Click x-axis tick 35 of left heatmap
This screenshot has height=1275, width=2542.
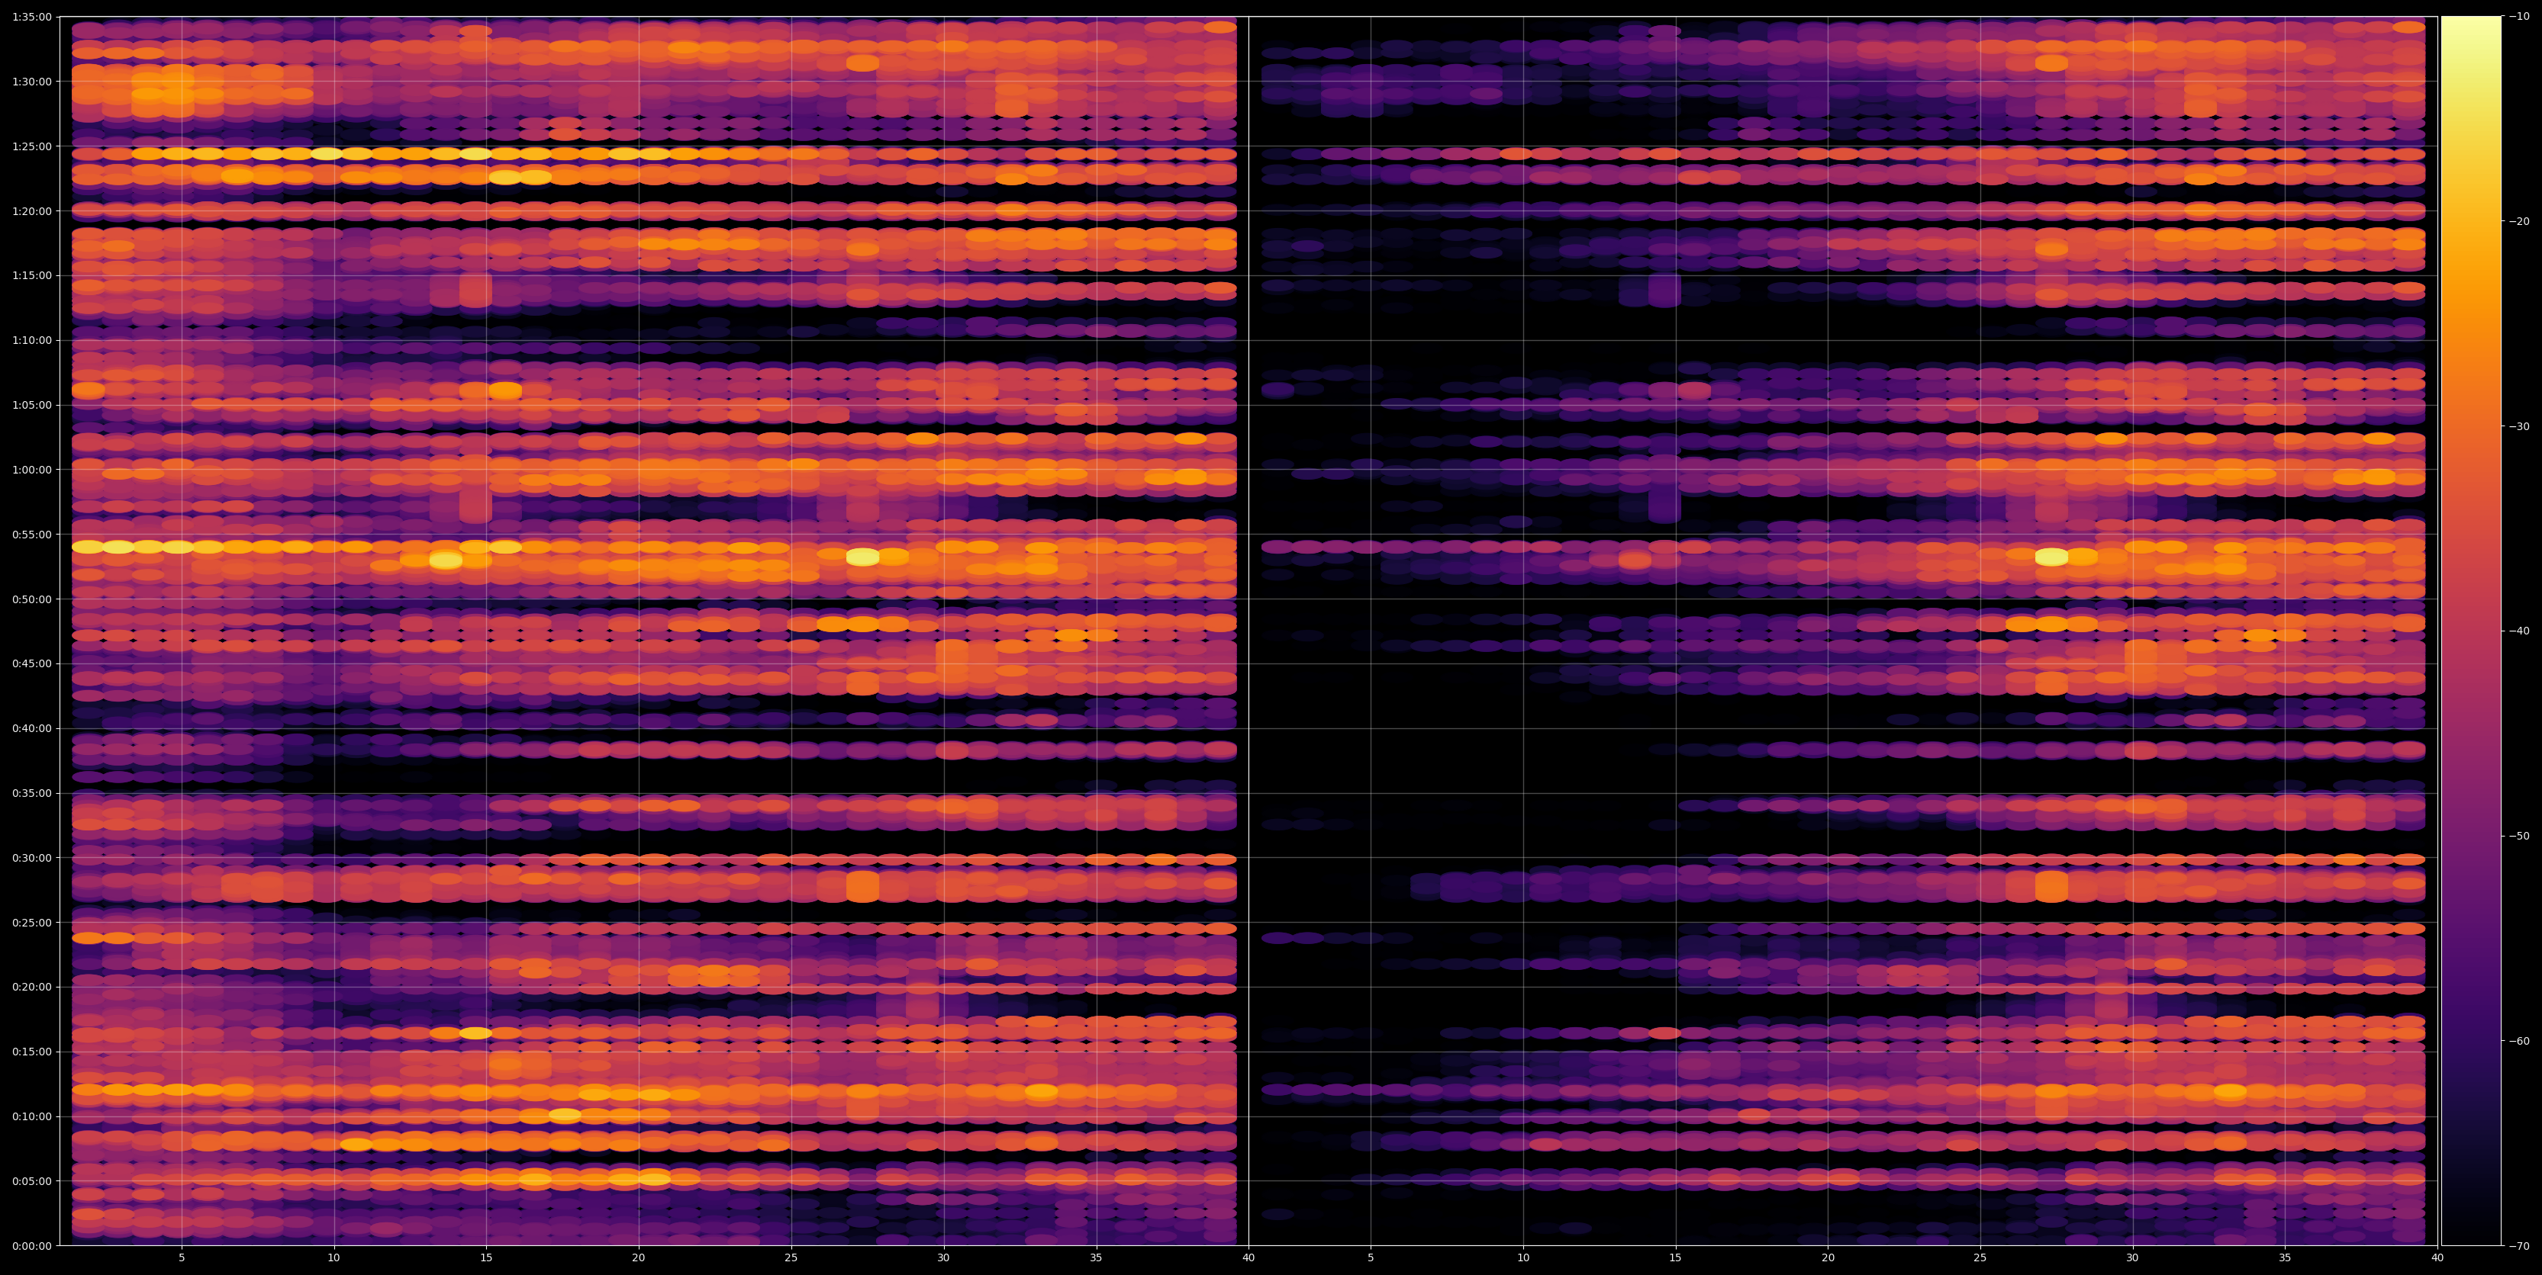click(1097, 1257)
